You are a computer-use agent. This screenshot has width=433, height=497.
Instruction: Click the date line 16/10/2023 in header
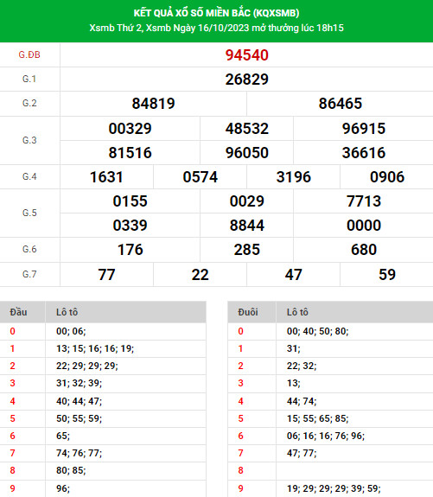click(x=216, y=28)
